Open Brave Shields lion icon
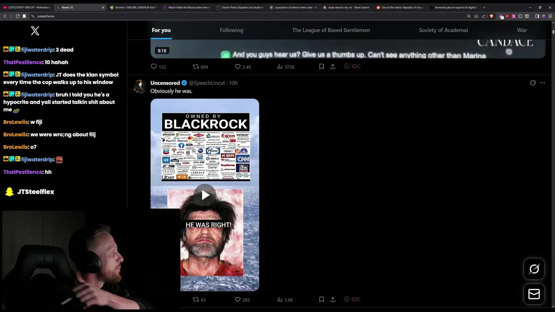 pos(491,16)
